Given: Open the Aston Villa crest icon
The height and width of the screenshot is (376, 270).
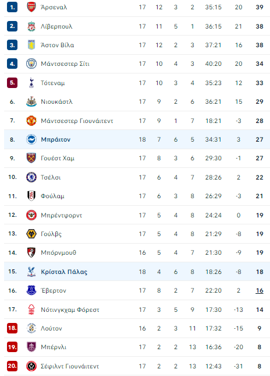Looking at the screenshot, I should pyautogui.click(x=31, y=45).
